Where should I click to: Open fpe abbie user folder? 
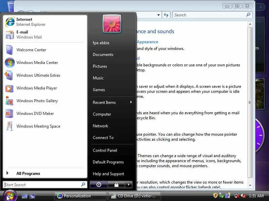click(x=101, y=43)
